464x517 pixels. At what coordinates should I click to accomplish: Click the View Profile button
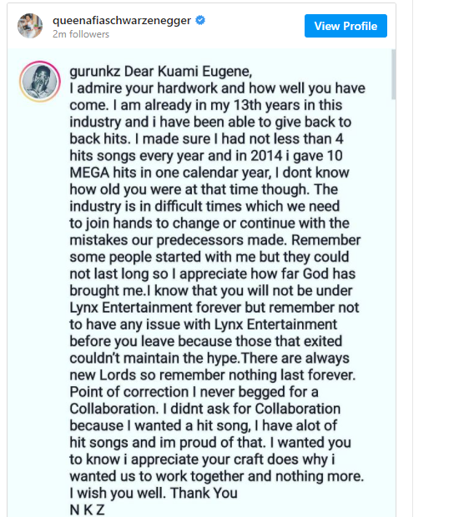tap(345, 26)
